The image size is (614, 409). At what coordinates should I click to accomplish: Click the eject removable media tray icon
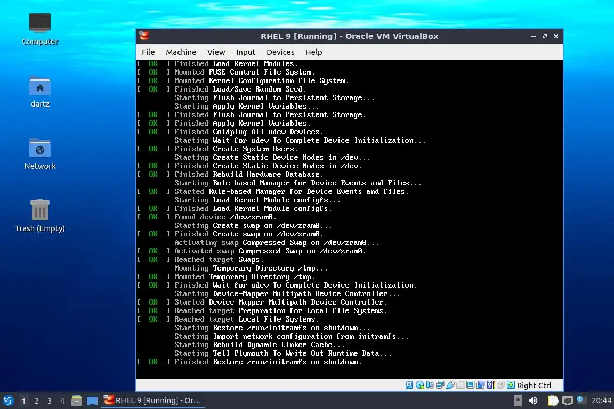click(x=518, y=400)
